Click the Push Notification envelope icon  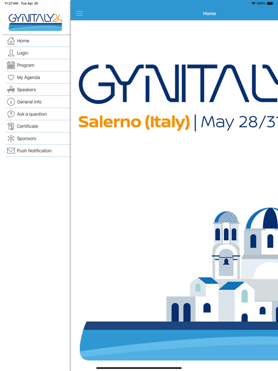[x=11, y=151]
